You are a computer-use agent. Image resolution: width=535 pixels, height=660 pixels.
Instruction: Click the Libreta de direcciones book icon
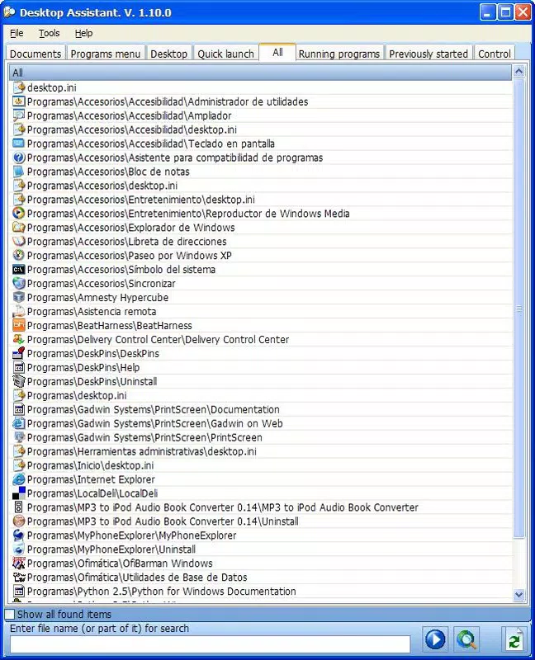coord(18,241)
